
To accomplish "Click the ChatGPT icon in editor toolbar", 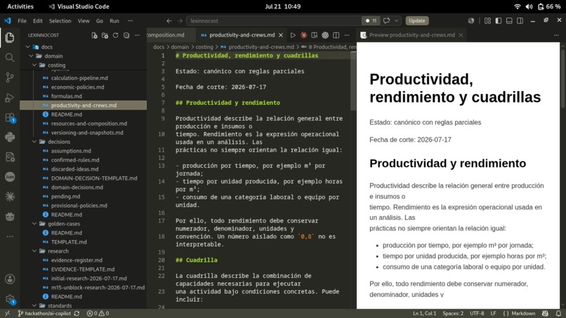I will [325, 35].
